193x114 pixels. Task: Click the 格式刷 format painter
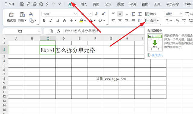click(x=11, y=17)
